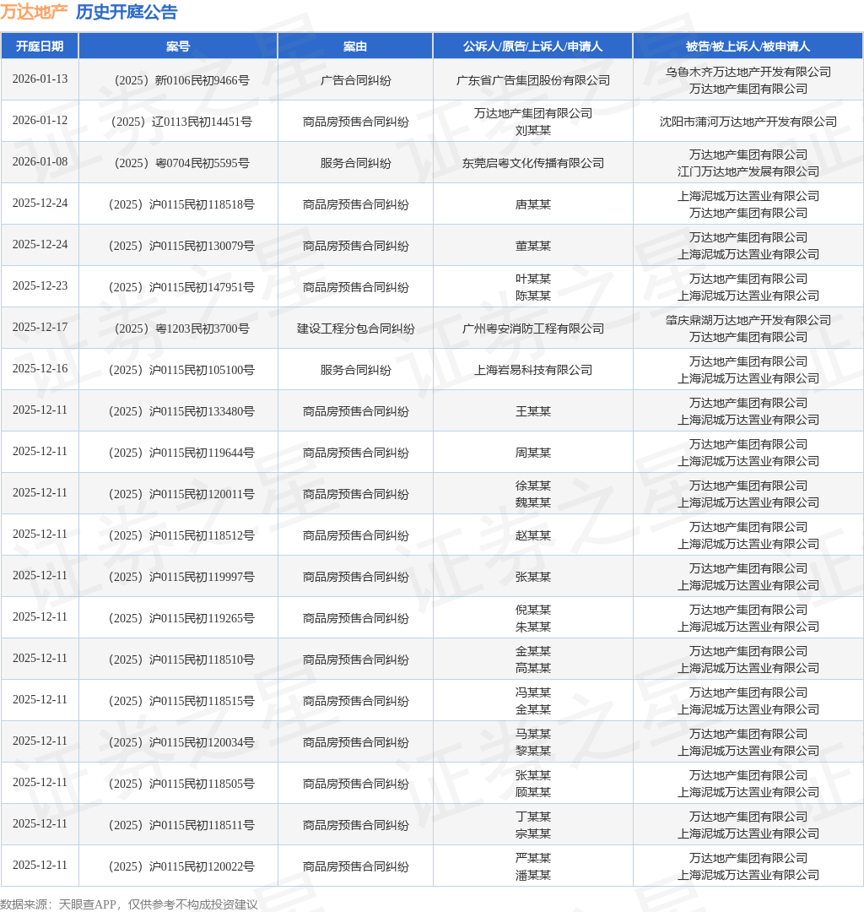This screenshot has height=912, width=864.
Task: Click the 历史开庭公告 heading
Action: pos(127,12)
